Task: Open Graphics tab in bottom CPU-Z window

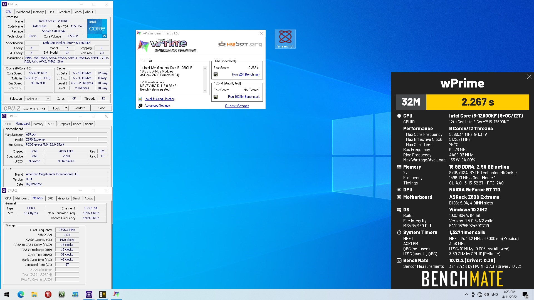Action: coord(64,198)
